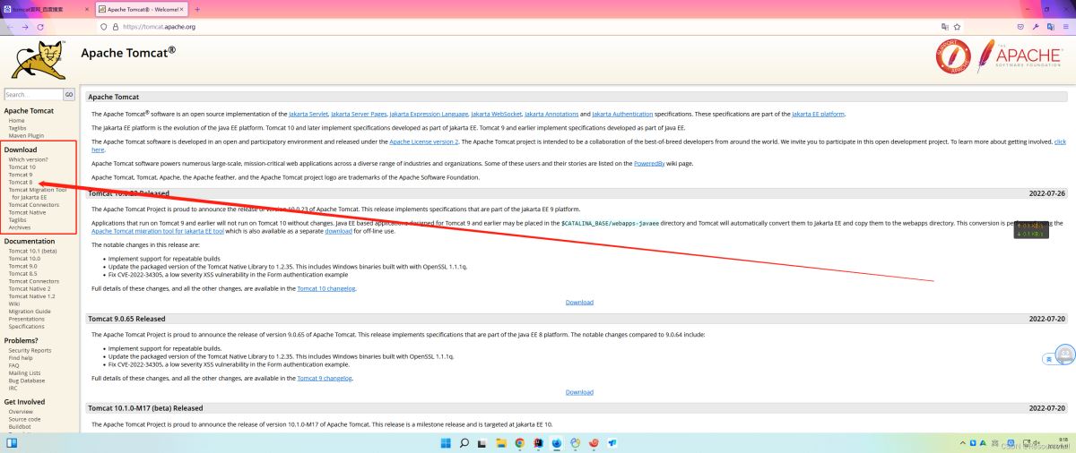Open the FAQ link

pyautogui.click(x=13, y=365)
